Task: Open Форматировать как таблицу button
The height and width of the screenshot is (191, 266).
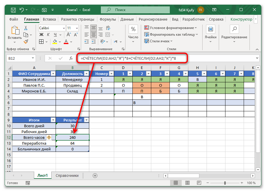Action: pyautogui.click(x=172, y=34)
